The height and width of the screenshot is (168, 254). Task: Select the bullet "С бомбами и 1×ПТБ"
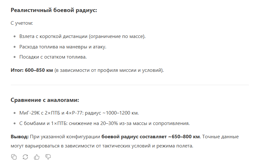pyautogui.click(x=105, y=123)
